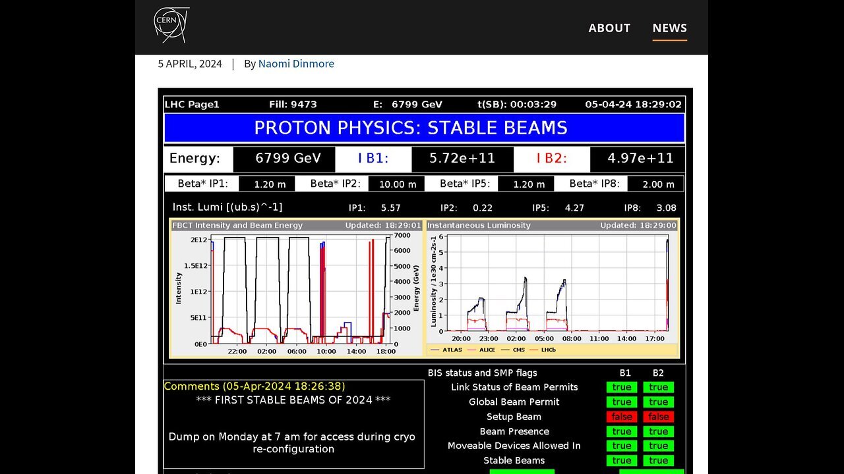Click B2 Global Beam Permit true flag
This screenshot has width=844, height=474.
pyautogui.click(x=659, y=402)
